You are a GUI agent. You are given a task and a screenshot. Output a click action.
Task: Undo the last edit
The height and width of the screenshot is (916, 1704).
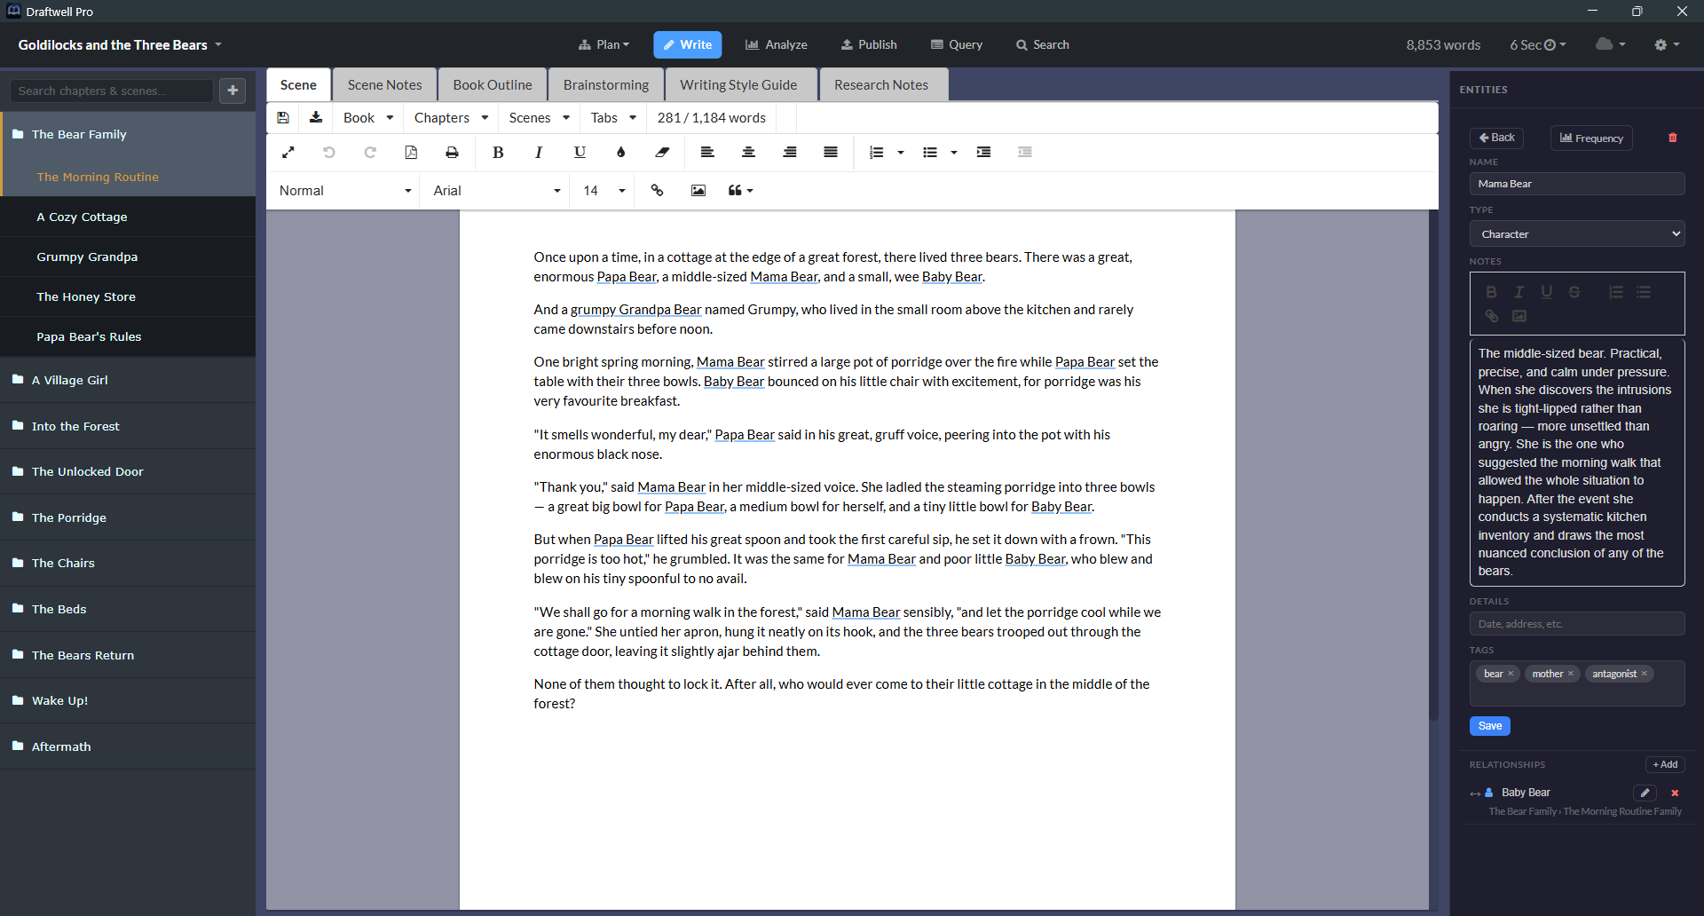pyautogui.click(x=329, y=153)
